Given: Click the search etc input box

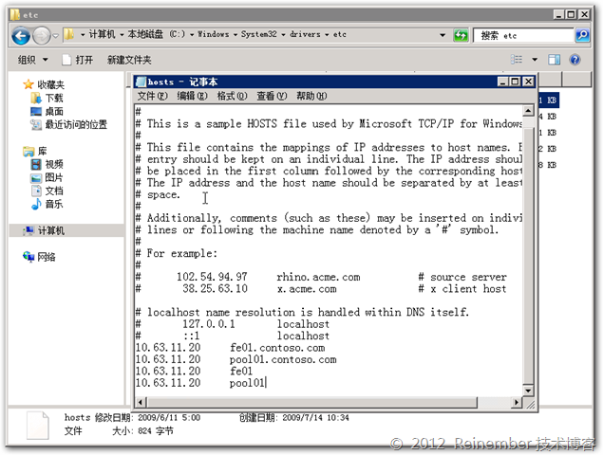Looking at the screenshot, I should coord(523,36).
